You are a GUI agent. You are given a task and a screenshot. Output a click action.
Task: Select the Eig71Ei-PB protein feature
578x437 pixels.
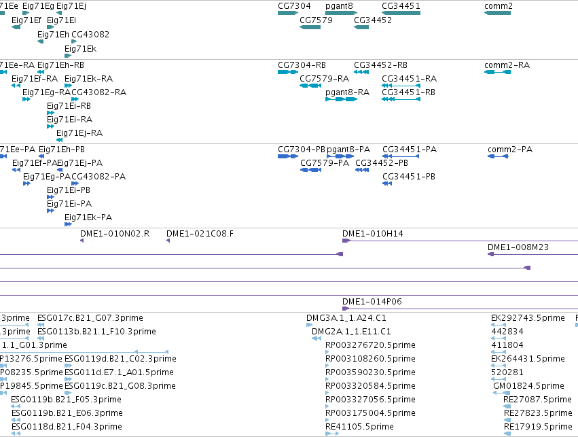(x=50, y=197)
